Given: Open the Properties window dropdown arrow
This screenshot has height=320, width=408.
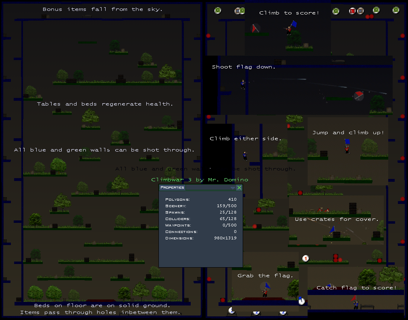Looking at the screenshot, I should coord(233,188).
